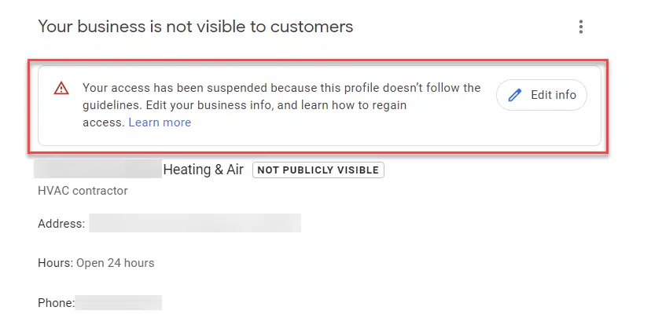The image size is (662, 325).
Task: Click the word 'access.' before Learn more
Action: 103,122
